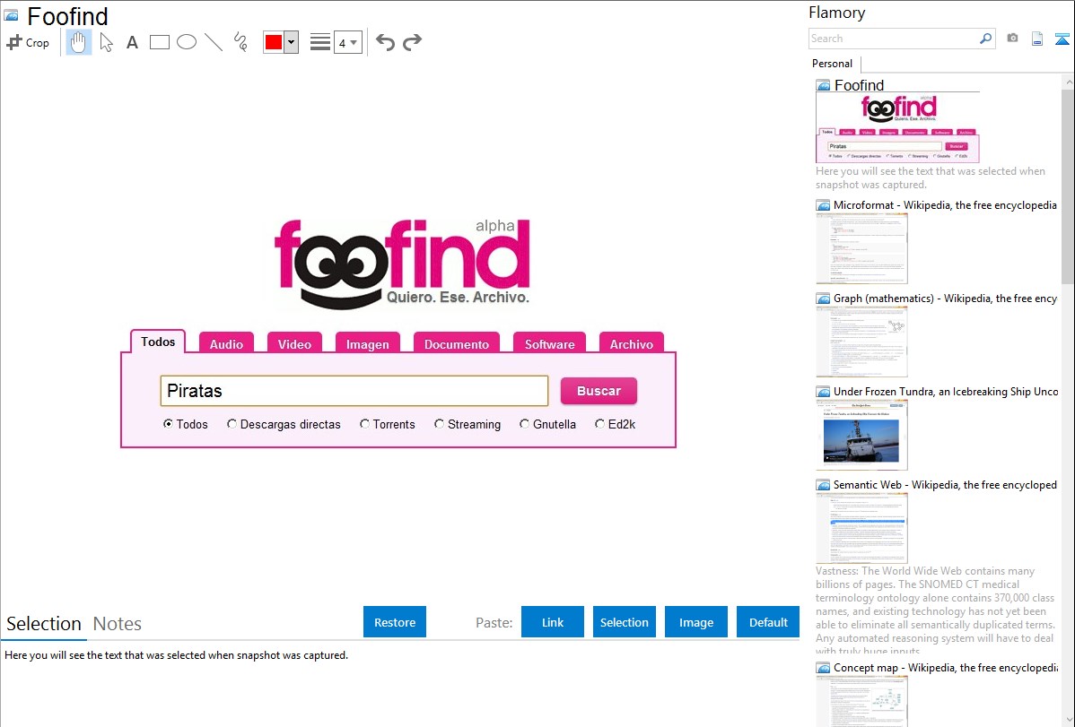Click the icon beside Graph (mathematics) title

click(x=823, y=299)
